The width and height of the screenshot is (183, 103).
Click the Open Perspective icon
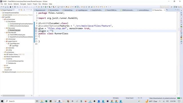point(172,7)
